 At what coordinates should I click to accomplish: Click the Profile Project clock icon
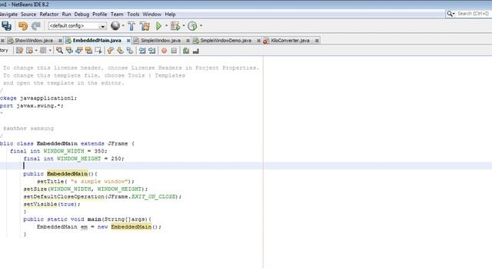tap(192, 26)
